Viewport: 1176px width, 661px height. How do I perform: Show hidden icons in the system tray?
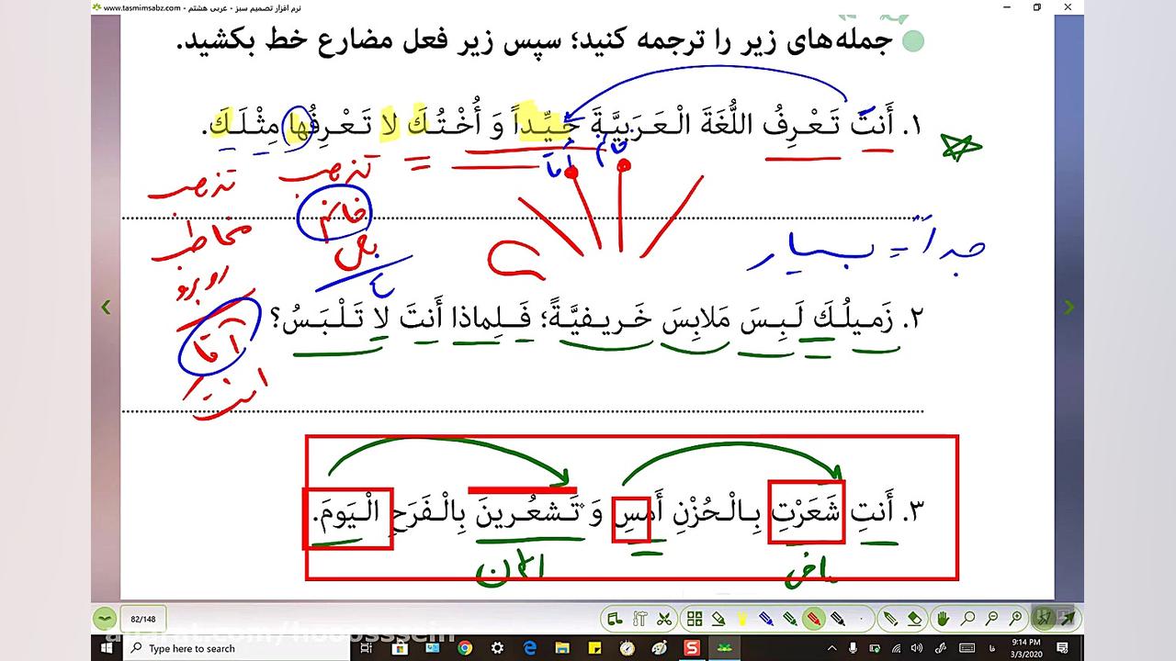click(832, 648)
